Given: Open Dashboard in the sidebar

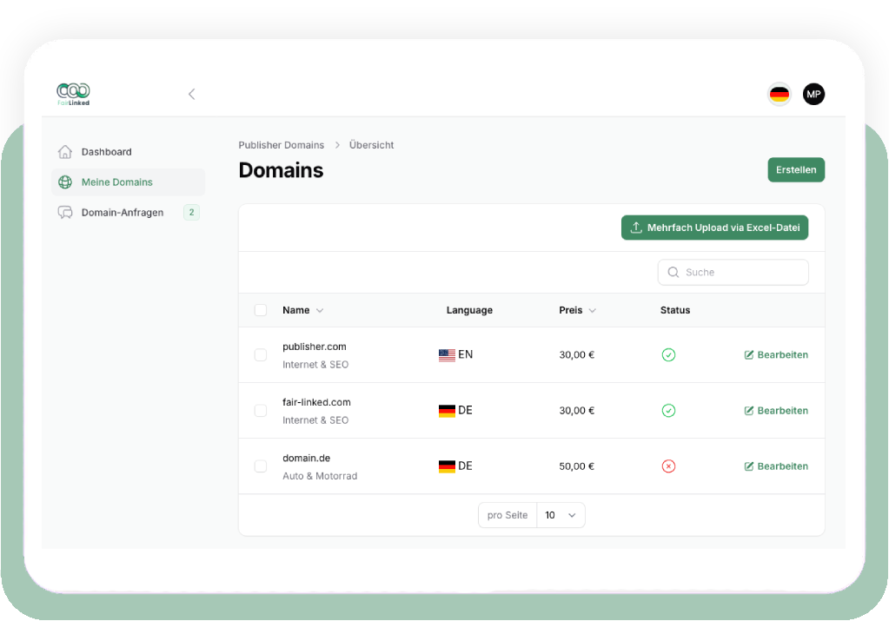Looking at the screenshot, I should (x=106, y=152).
